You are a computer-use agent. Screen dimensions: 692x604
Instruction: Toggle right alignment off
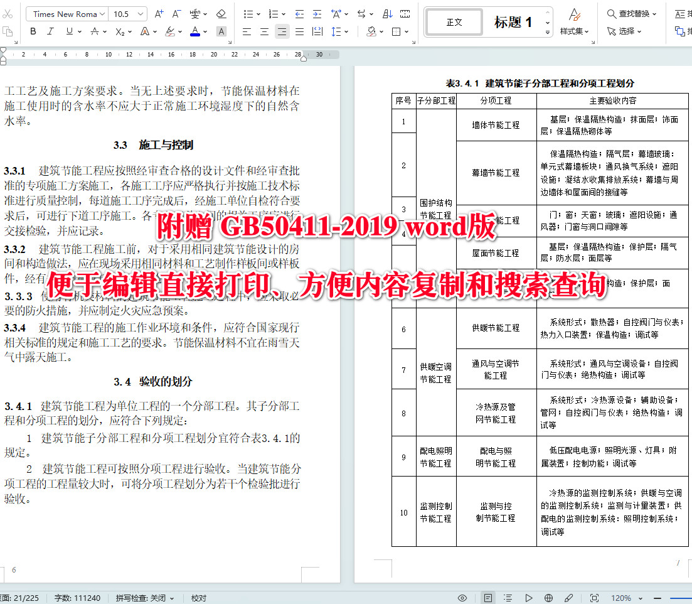282,31
